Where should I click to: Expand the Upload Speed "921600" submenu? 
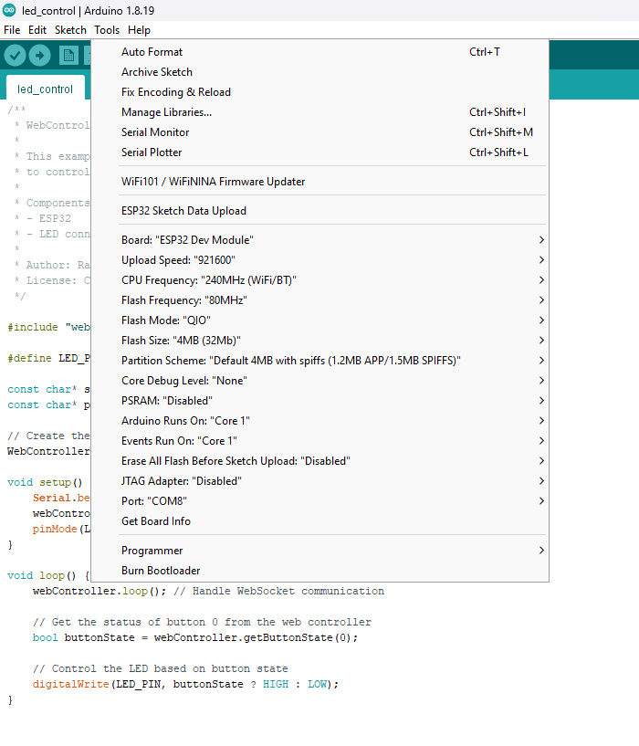[x=319, y=260]
